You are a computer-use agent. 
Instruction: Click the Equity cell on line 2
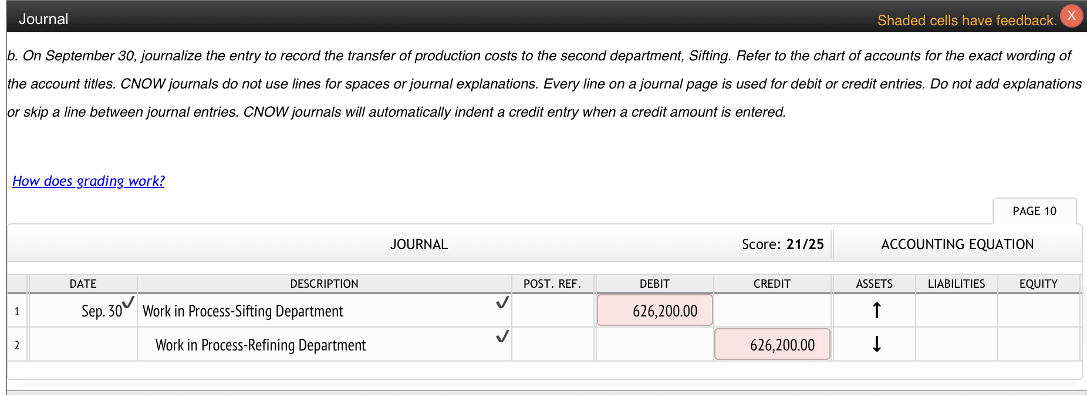[x=1039, y=345]
